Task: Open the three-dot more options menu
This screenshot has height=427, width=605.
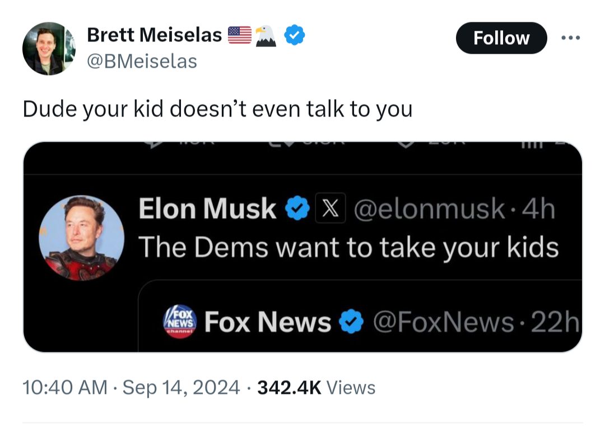Action: pyautogui.click(x=571, y=38)
